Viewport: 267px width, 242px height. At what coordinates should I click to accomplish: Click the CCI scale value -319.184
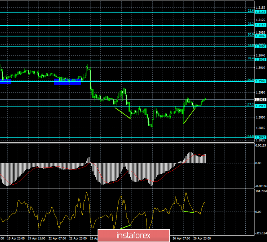click(x=261, y=233)
